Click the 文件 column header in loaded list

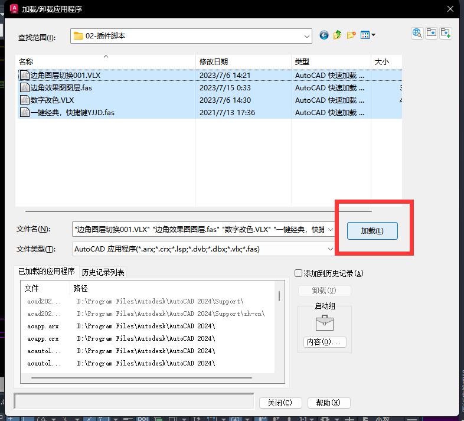click(45, 288)
